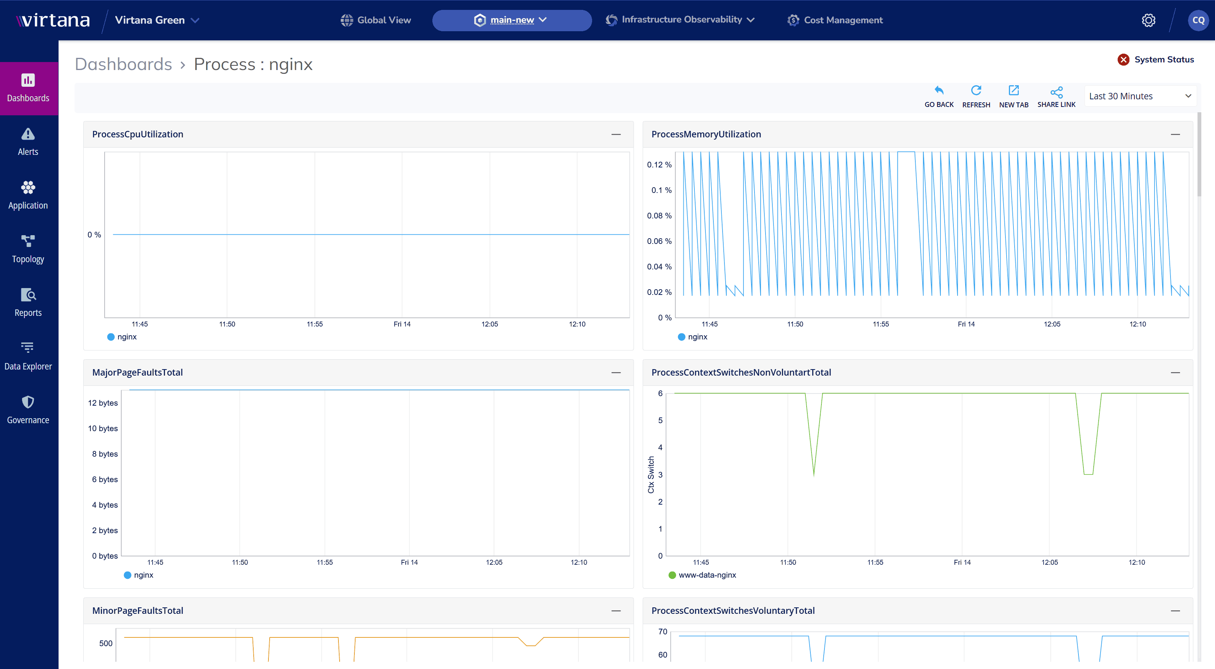
Task: Collapse the MinorPageFaultsTotal panel
Action: 616,610
